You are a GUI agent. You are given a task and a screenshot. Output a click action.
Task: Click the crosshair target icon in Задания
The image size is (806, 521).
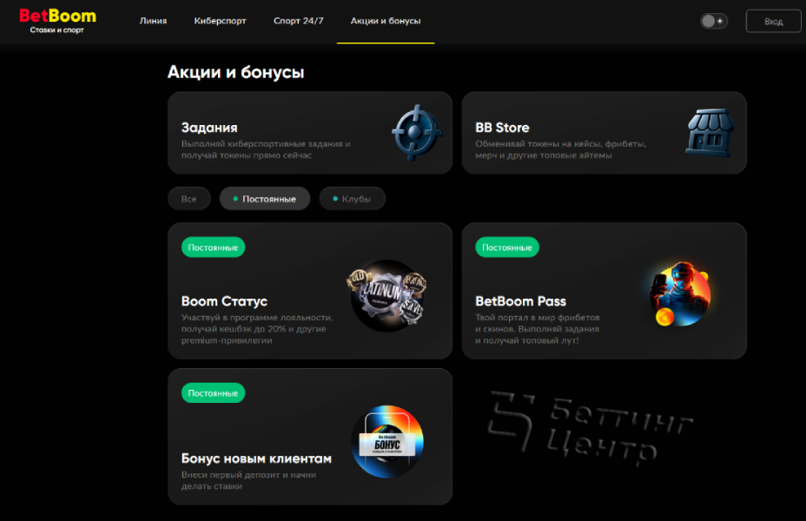pyautogui.click(x=416, y=133)
